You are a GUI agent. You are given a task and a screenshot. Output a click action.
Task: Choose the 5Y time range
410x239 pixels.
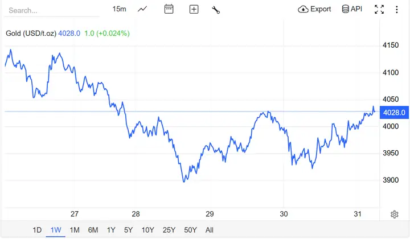pos(128,230)
